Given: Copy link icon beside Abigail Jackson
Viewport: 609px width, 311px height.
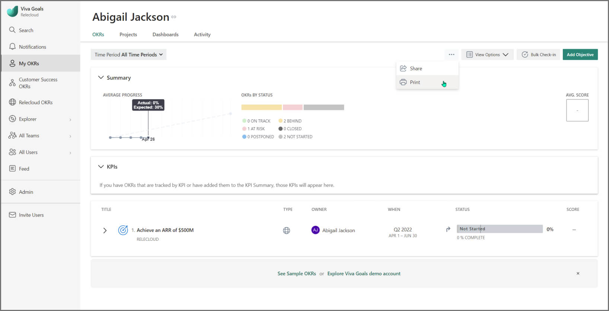Looking at the screenshot, I should 174,17.
